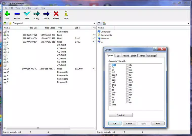Select the F: CD-ROM drive icon
192x136 pixels.
(x=5, y=45)
